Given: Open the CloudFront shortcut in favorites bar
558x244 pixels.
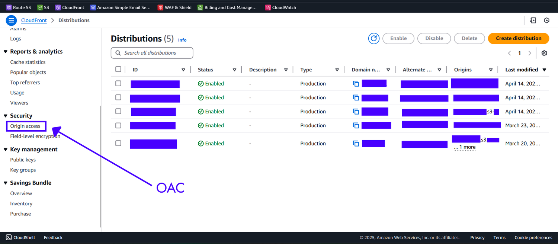Looking at the screenshot, I should pos(70,7).
